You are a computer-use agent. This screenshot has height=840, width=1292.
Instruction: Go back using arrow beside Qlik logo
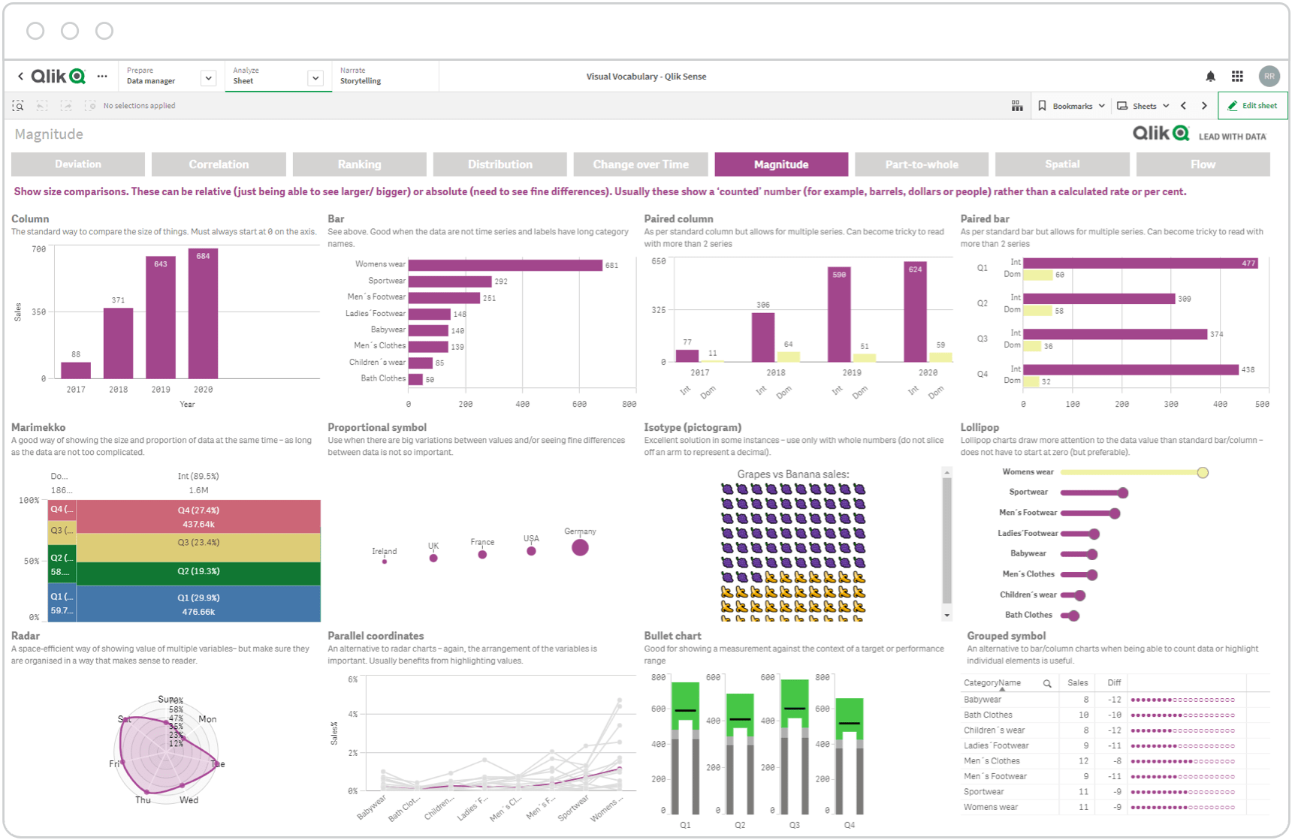[x=20, y=77]
